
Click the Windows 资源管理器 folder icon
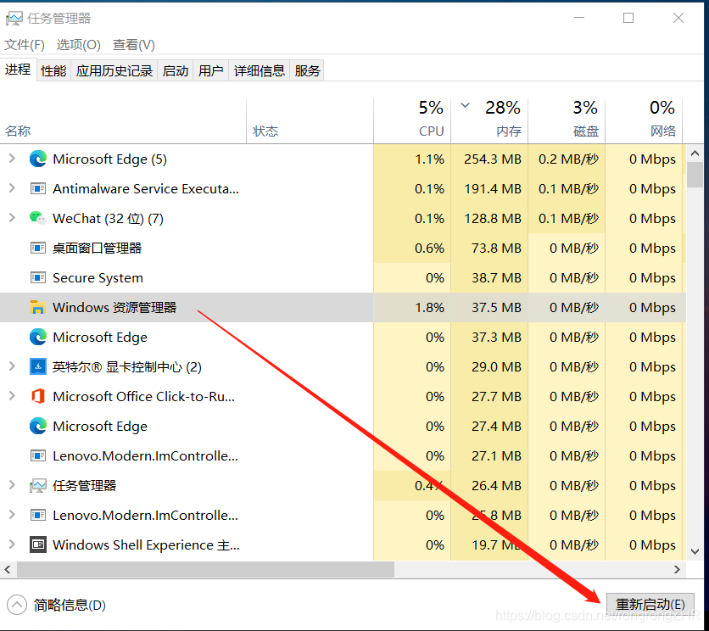pos(38,307)
